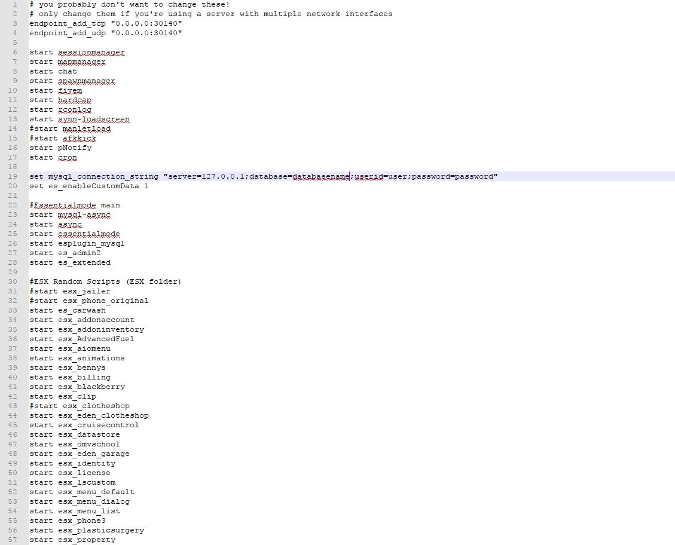Click the '#start esx_jailer' line
Viewport: 675px width, 545px height.
70,291
